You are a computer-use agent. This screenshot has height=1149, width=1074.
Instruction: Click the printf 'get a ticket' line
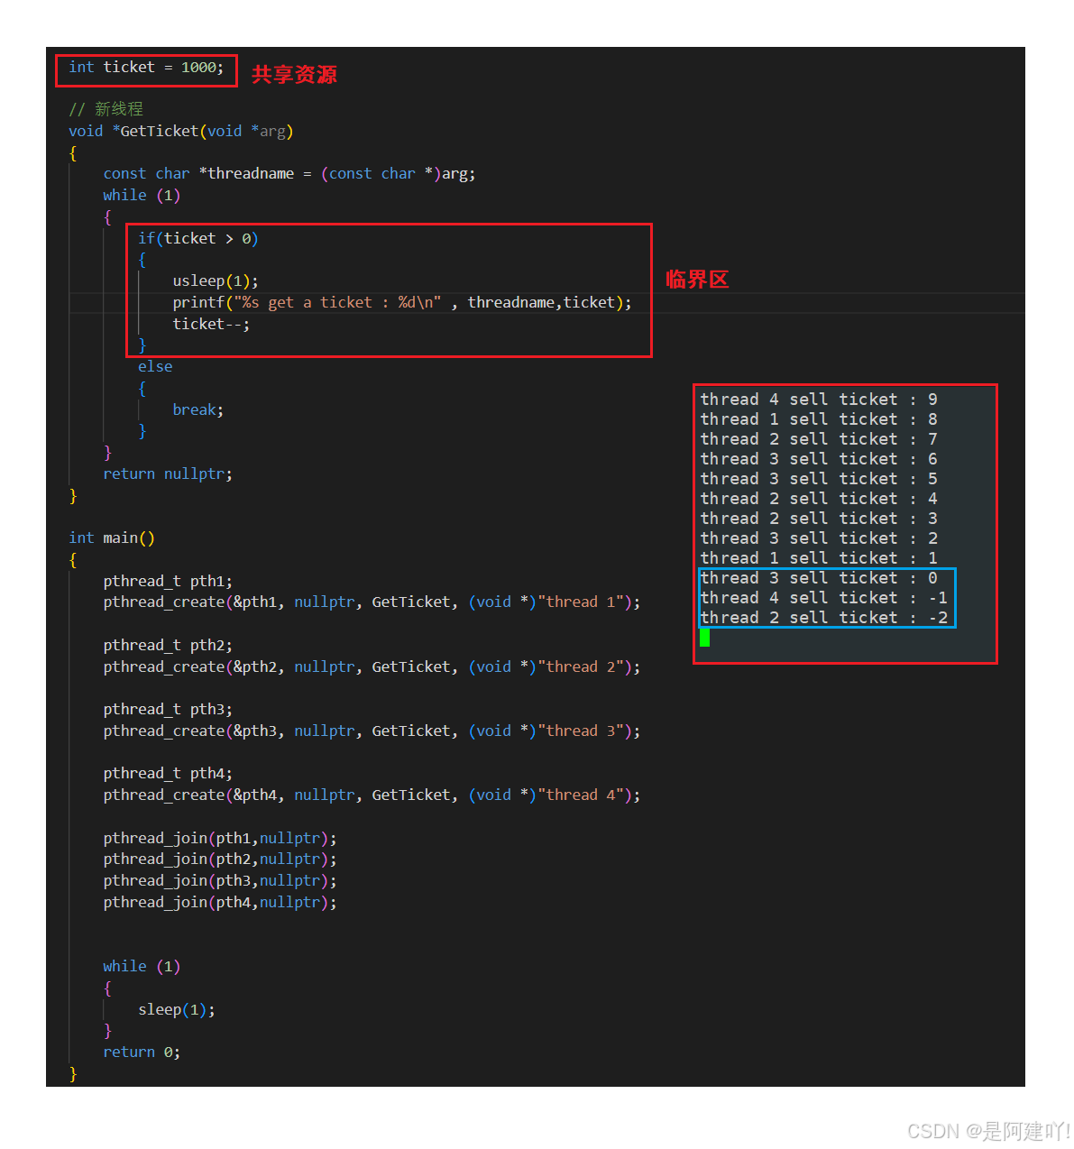[402, 302]
